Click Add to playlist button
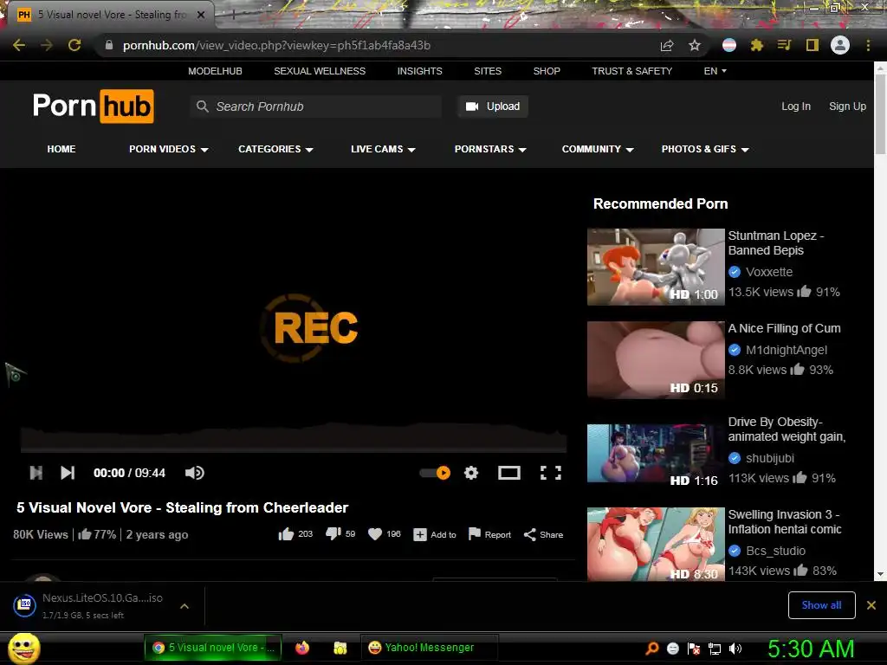887x665 pixels. point(435,534)
